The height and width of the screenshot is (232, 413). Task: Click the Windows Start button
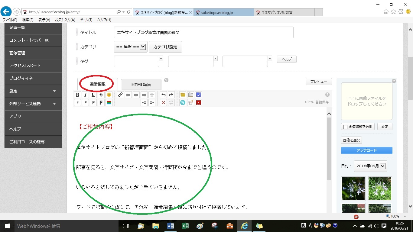click(x=7, y=226)
